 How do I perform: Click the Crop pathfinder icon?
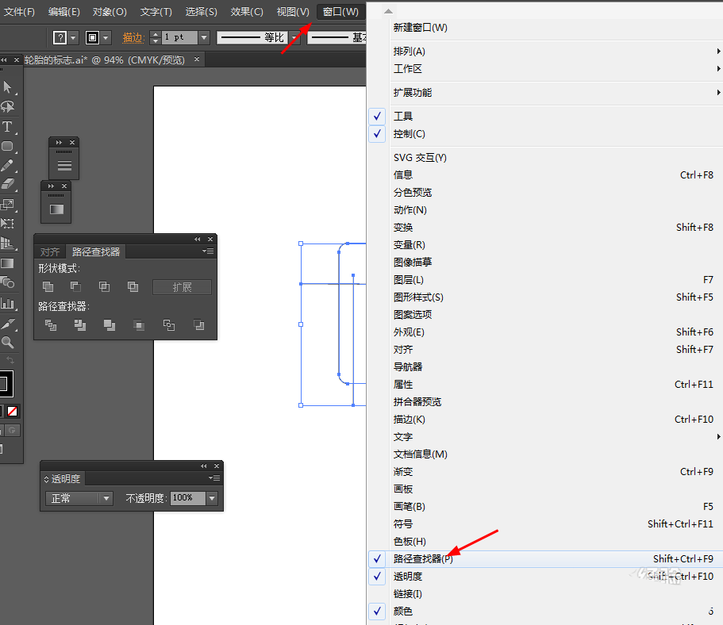[x=139, y=325]
